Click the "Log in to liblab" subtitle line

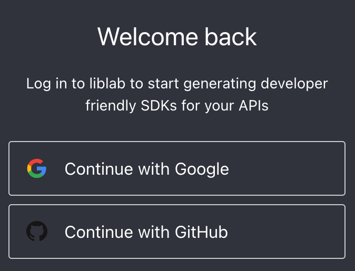point(177,84)
